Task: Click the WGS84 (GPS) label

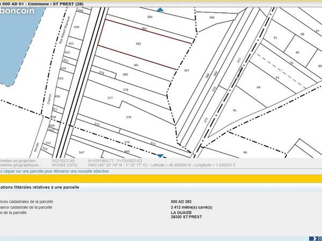Action: [65, 165]
